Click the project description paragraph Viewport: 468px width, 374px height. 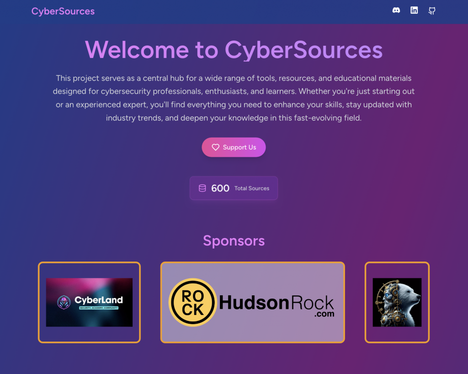[234, 98]
